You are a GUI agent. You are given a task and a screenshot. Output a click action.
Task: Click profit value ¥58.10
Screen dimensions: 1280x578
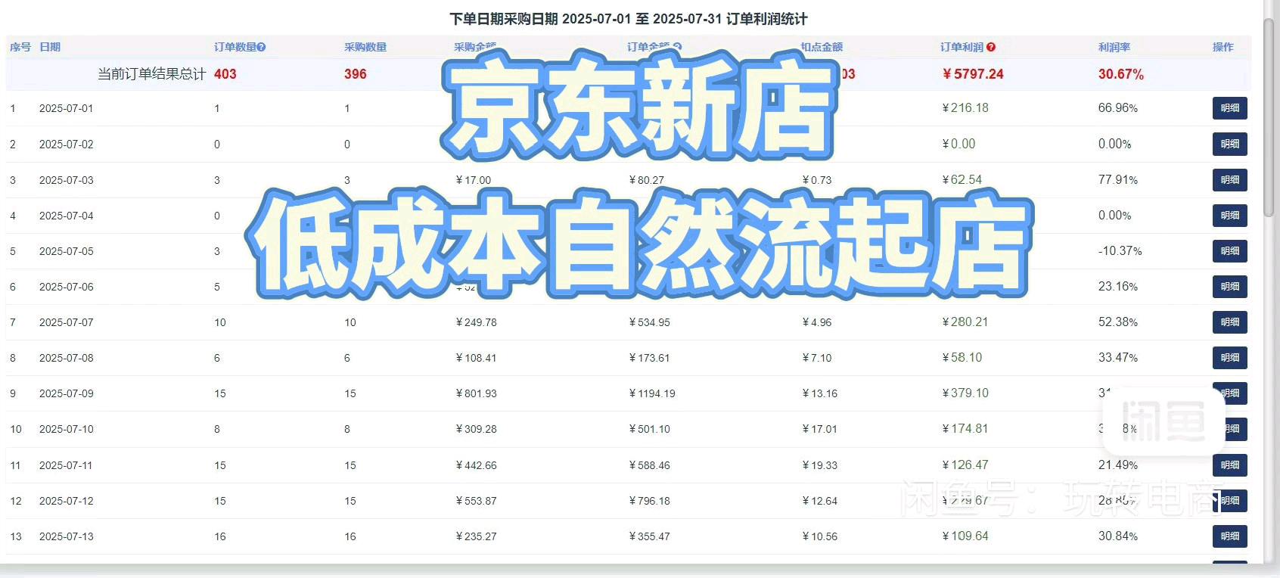962,358
